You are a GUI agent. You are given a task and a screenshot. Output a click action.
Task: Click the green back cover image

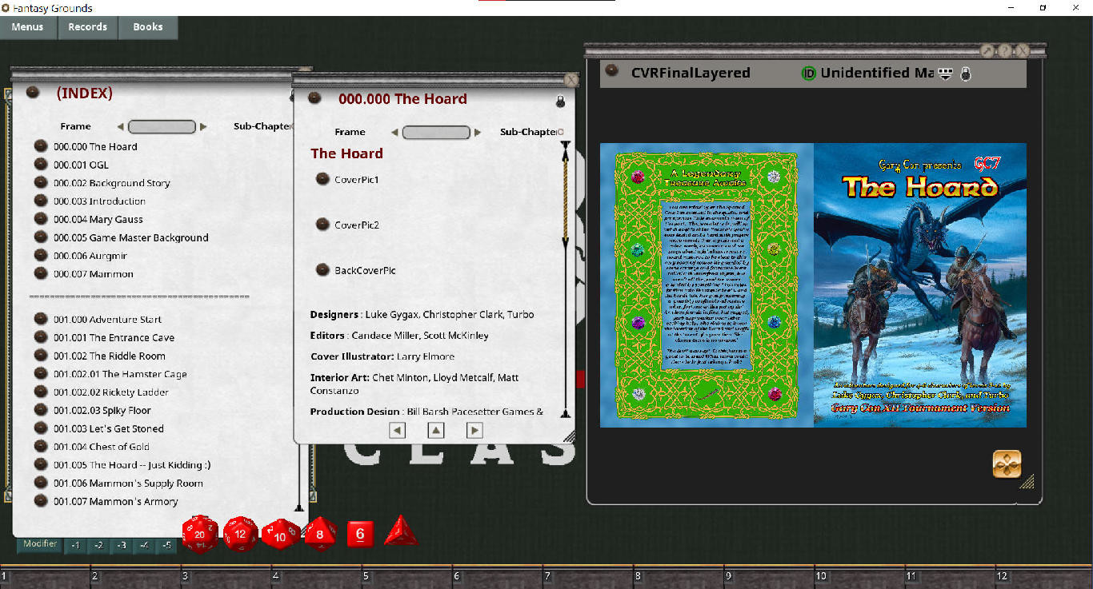[707, 285]
